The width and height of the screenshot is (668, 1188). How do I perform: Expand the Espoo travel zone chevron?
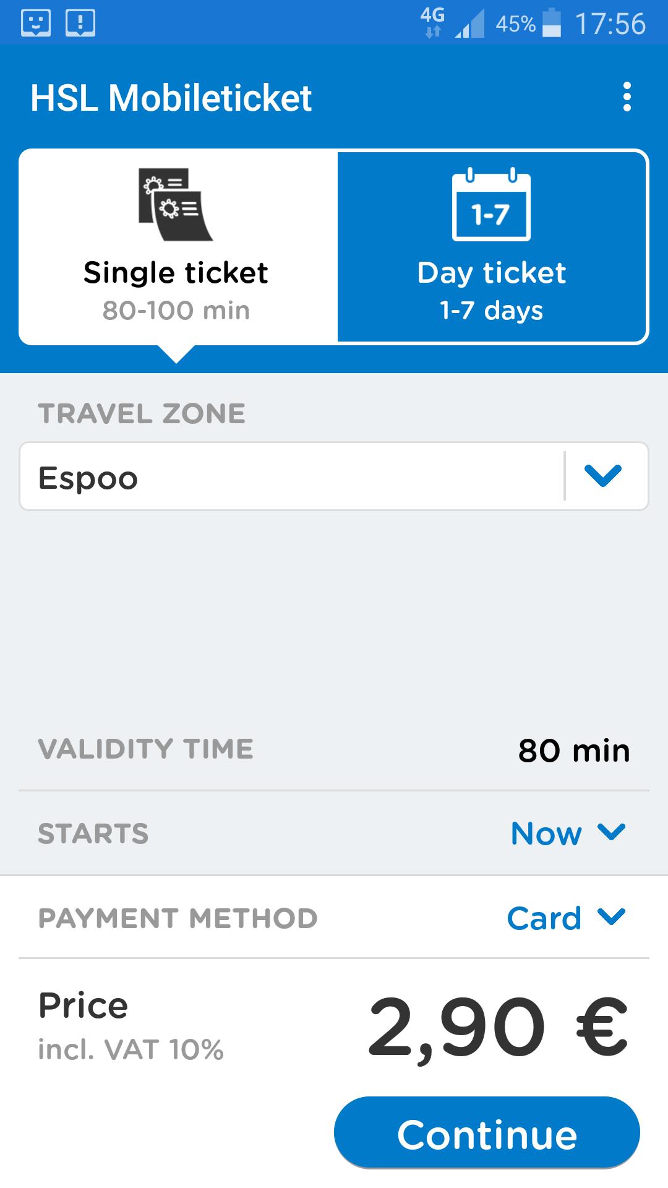coord(603,476)
